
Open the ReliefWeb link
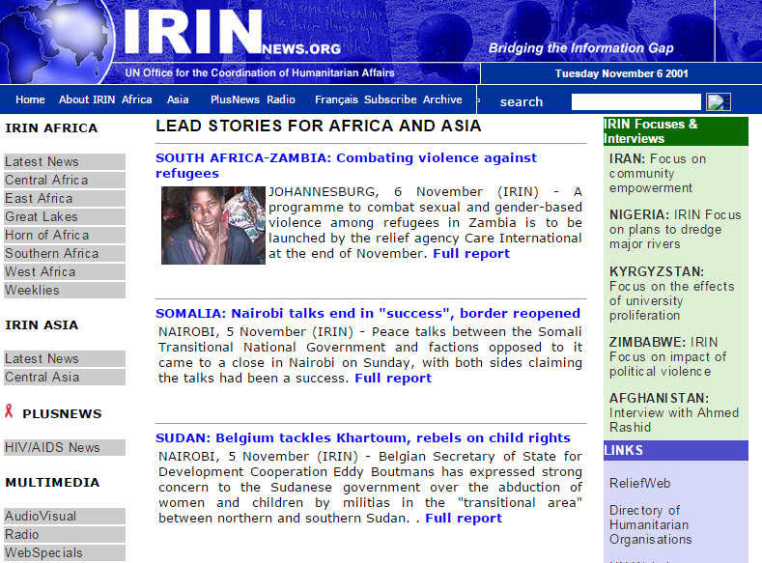(x=639, y=483)
